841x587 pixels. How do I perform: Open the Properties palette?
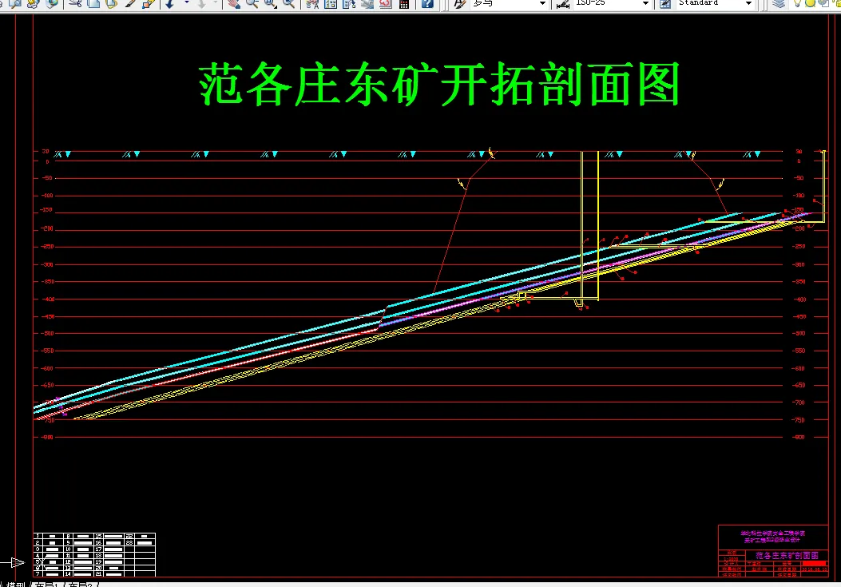[x=312, y=4]
